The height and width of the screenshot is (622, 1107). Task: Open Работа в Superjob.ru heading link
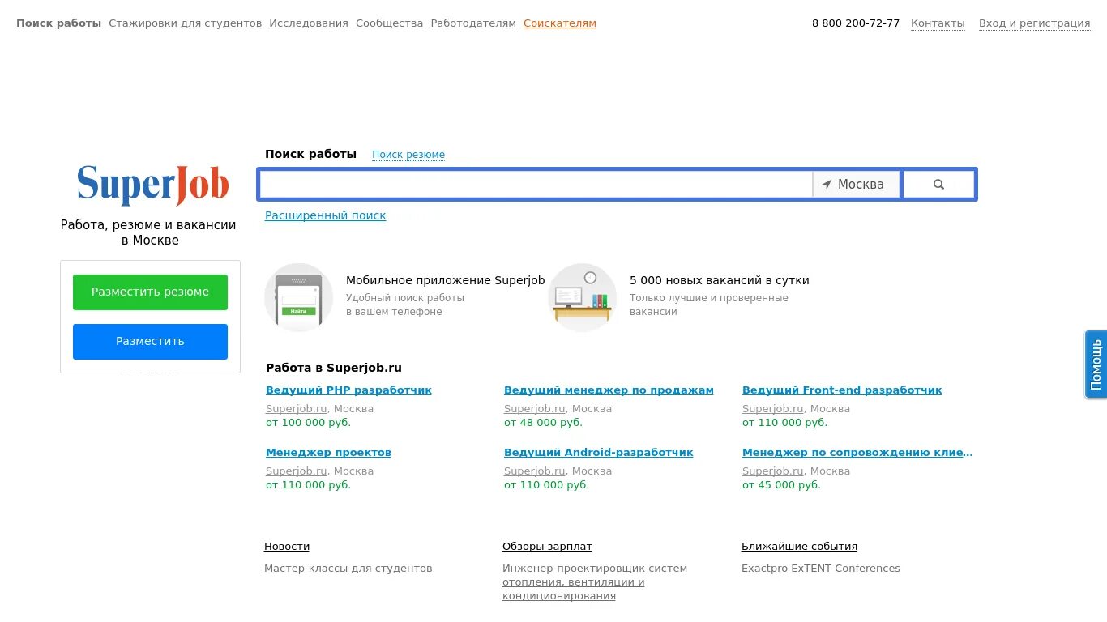(334, 368)
